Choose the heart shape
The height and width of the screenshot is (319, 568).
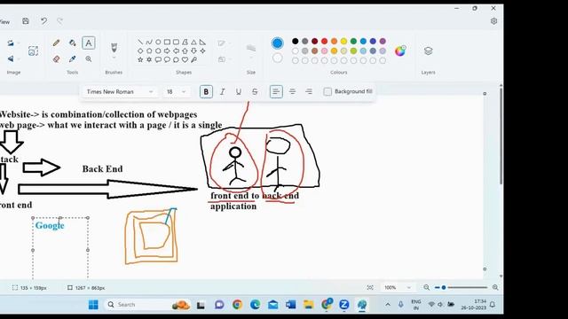pyautogui.click(x=185, y=59)
